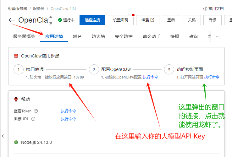This screenshot has width=232, height=157.
Task: Click the 关机 button
Action: point(192,20)
